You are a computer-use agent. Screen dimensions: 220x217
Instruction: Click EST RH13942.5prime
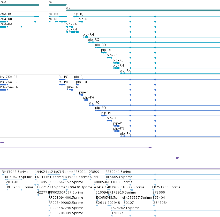(x=15, y=172)
